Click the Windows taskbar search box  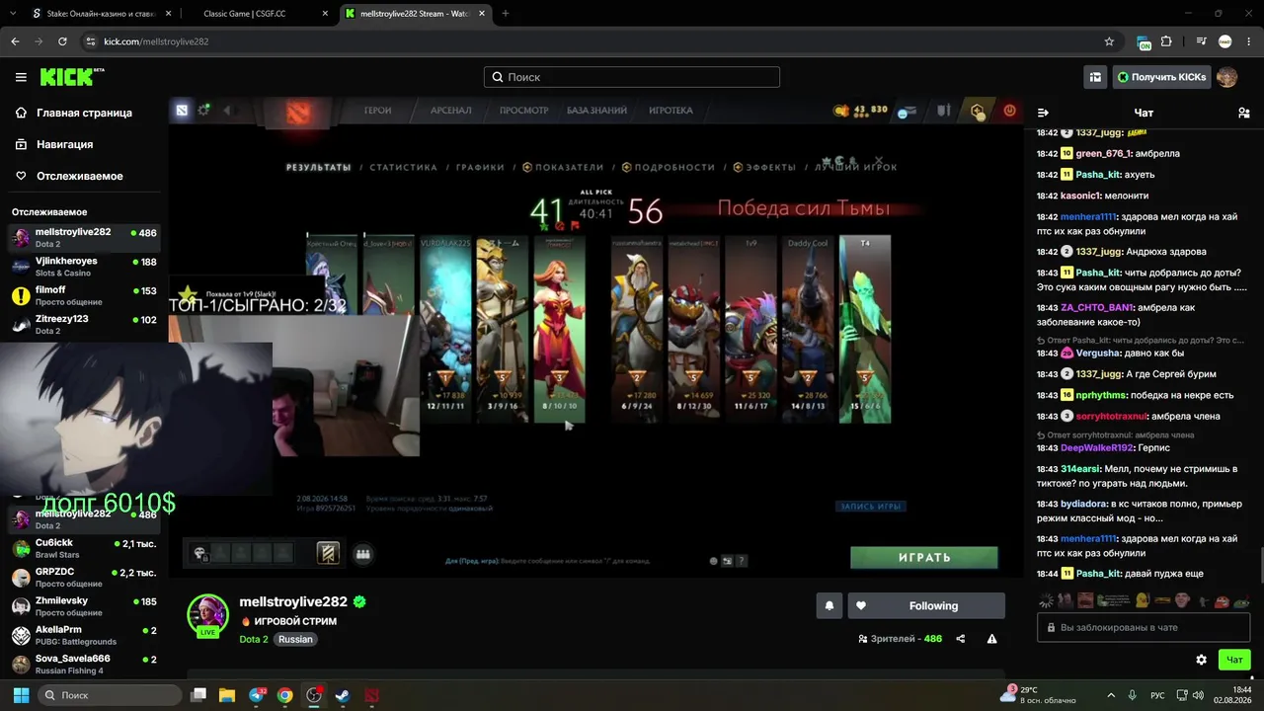pyautogui.click(x=110, y=695)
